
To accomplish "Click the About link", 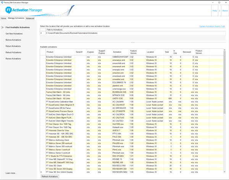I will (225, 11).
